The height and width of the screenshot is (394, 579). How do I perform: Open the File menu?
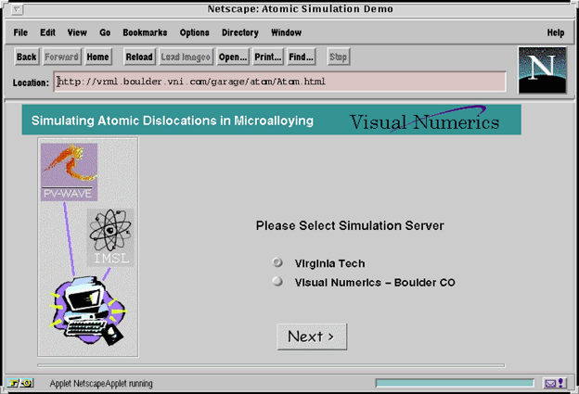(x=20, y=32)
